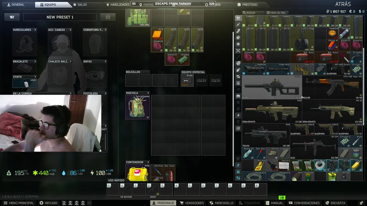Select the RFB rifle in stash

point(266,135)
